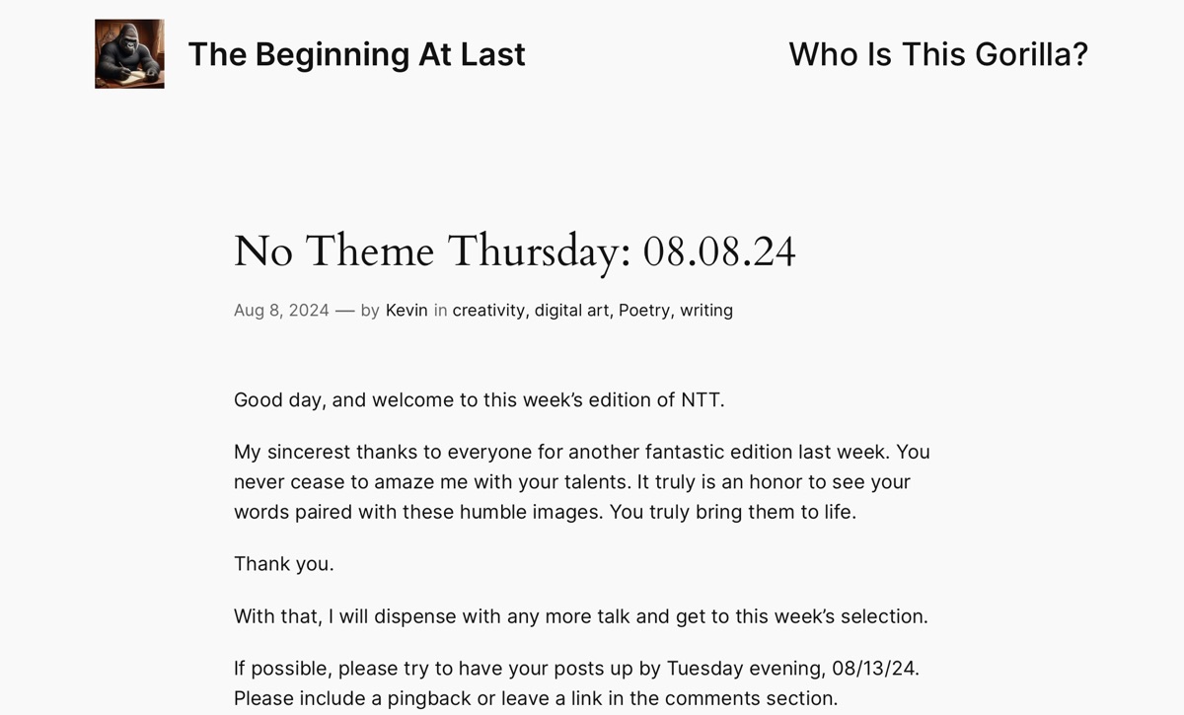Click the With that, I will dispense sentence
The image size is (1184, 715).
[x=580, y=616]
